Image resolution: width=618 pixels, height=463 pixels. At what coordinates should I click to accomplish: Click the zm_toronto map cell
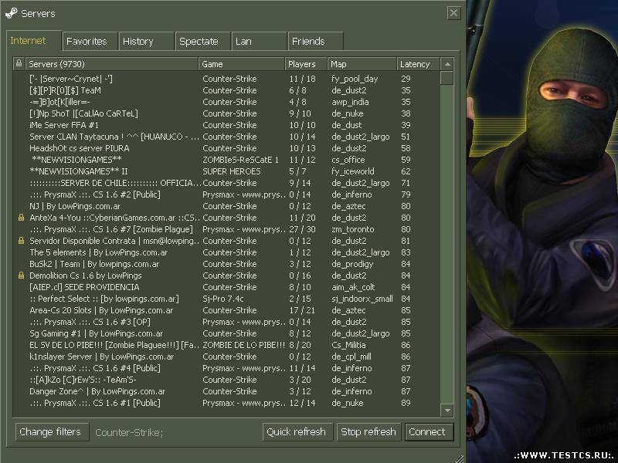(353, 229)
